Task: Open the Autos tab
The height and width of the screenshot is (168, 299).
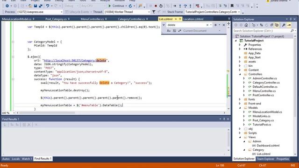Action: (6, 159)
